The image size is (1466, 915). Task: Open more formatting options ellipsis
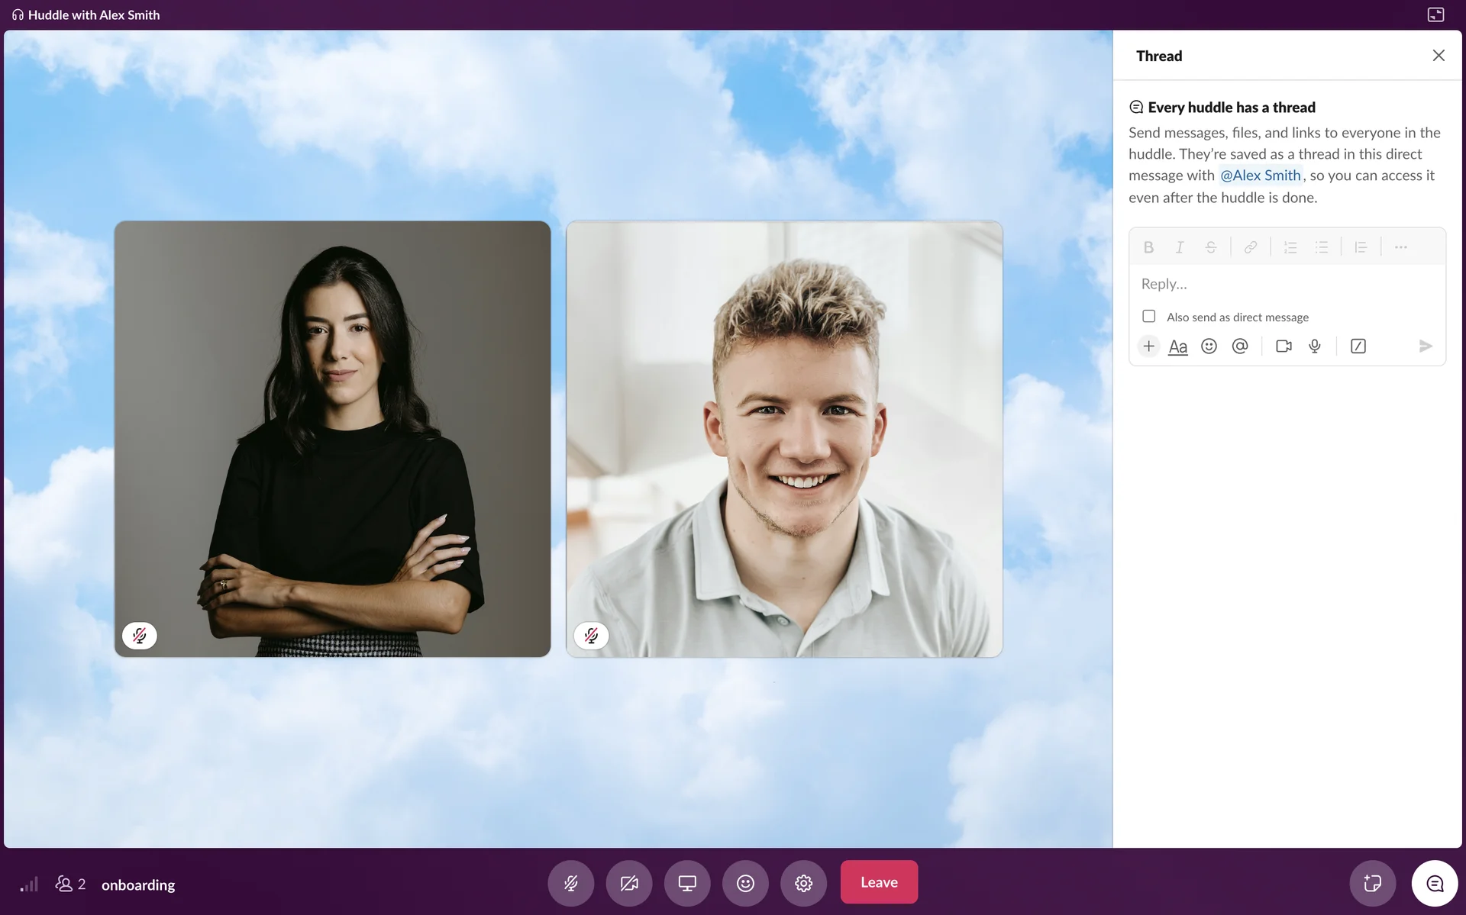pyautogui.click(x=1400, y=247)
